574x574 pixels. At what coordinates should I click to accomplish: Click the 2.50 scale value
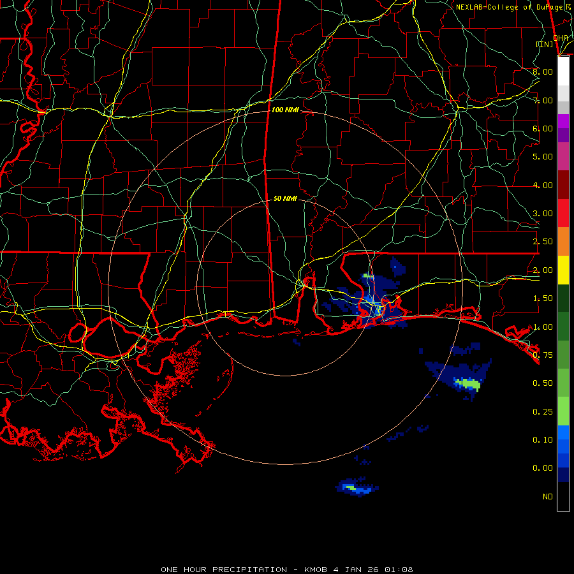543,242
